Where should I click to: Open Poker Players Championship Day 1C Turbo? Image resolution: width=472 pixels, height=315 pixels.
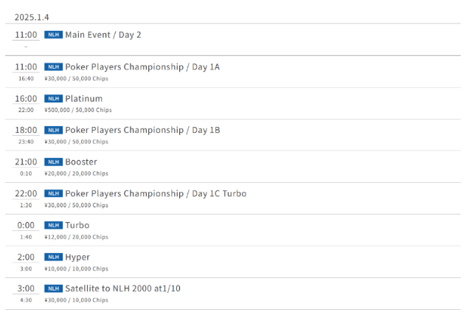156,193
